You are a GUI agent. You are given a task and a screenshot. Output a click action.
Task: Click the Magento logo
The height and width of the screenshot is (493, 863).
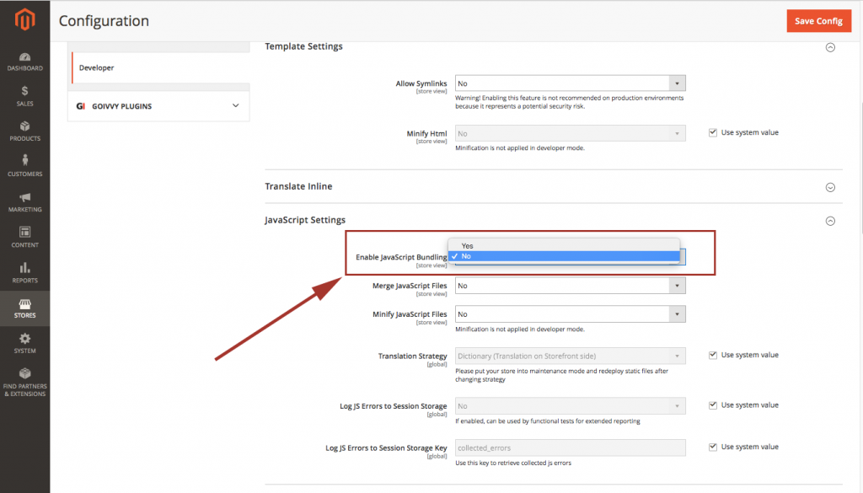pos(24,17)
